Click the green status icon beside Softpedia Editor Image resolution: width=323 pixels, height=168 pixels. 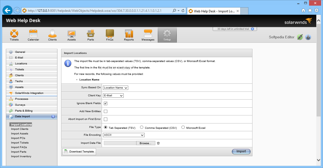pyautogui.click(x=300, y=37)
